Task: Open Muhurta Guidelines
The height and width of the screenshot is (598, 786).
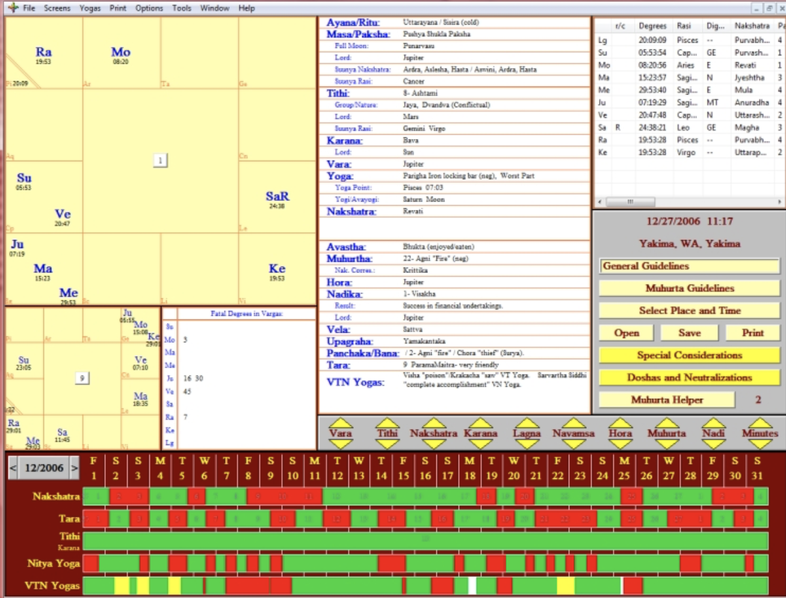Action: 690,288
